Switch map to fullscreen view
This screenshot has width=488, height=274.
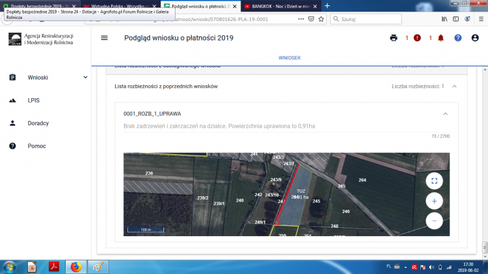point(434,181)
